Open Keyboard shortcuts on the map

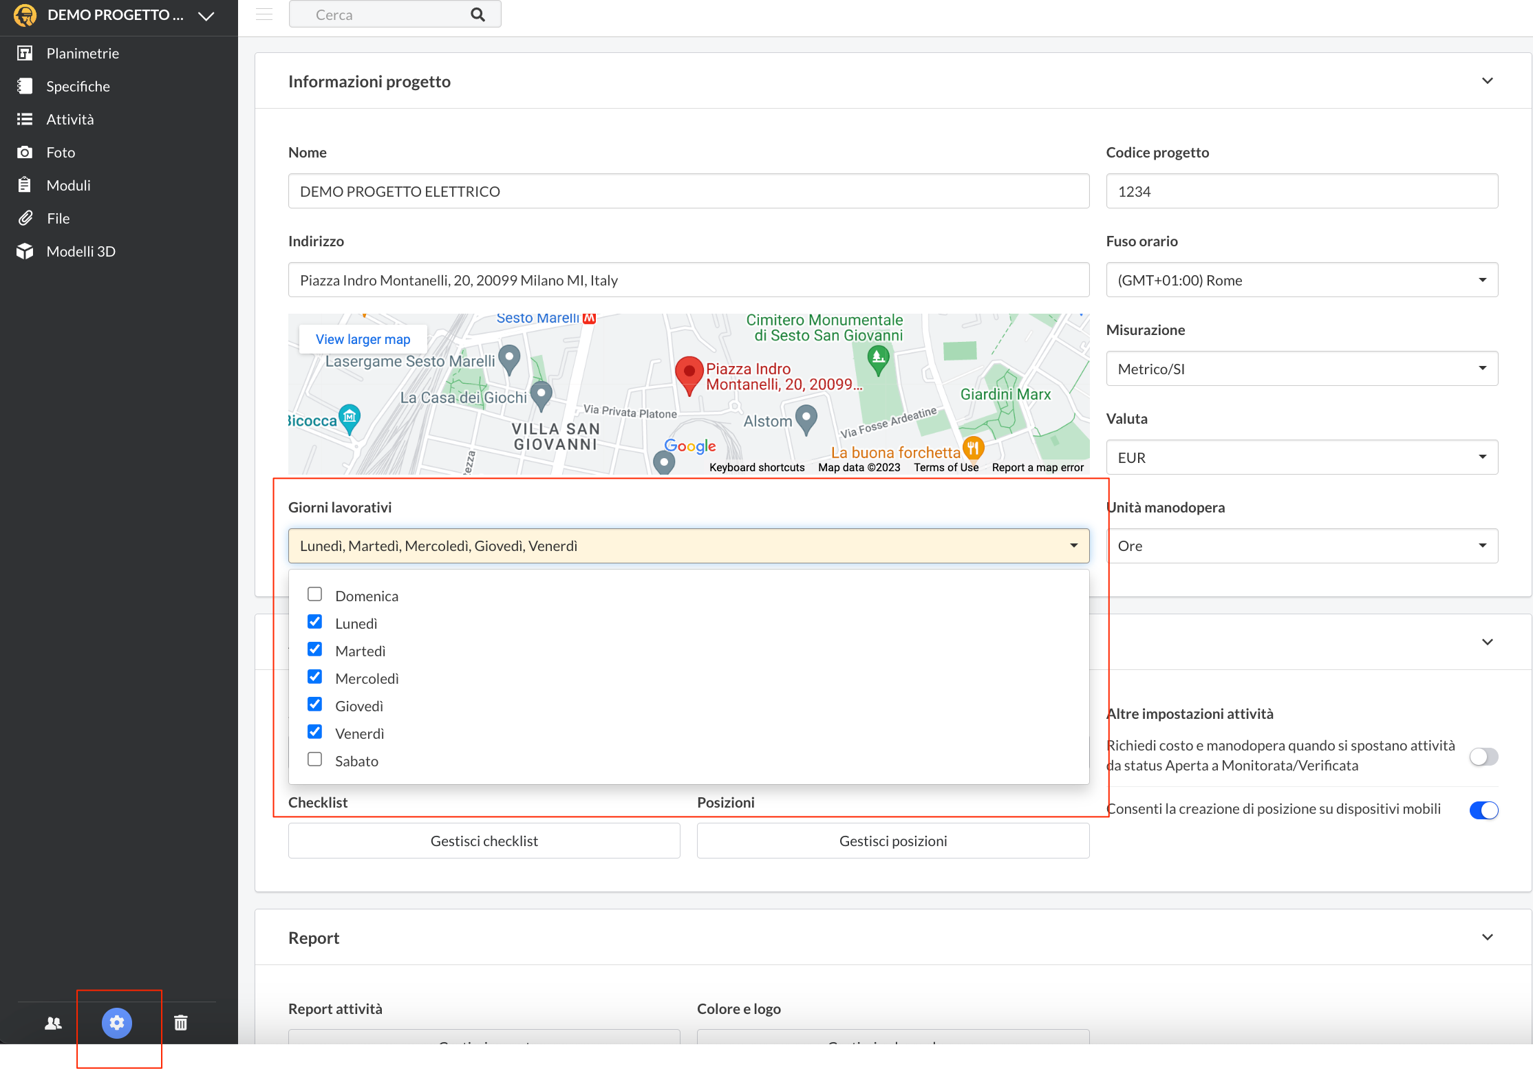coord(757,468)
